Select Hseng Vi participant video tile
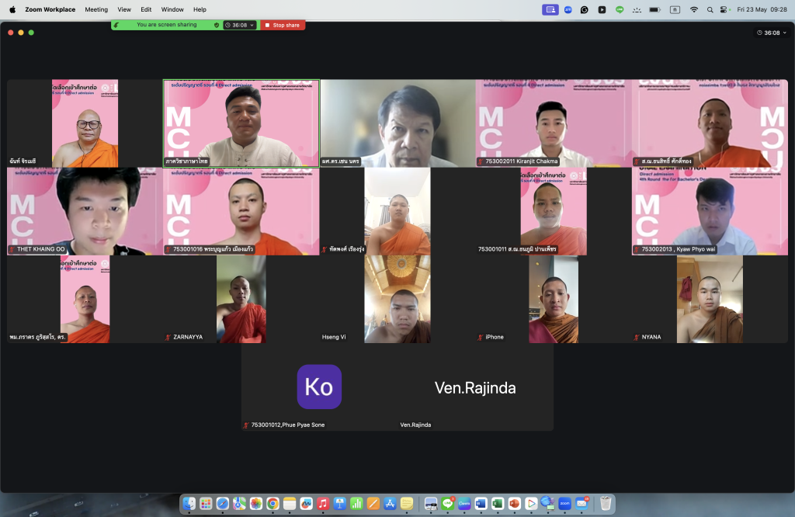 397,299
